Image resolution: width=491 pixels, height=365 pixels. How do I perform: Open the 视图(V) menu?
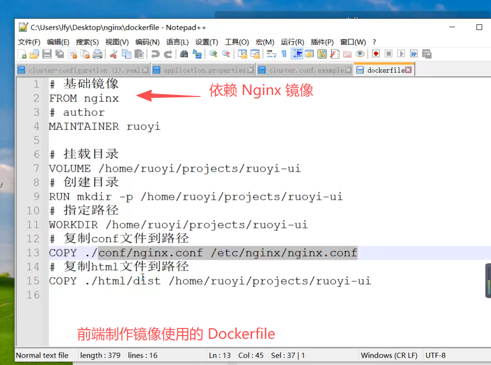click(x=117, y=42)
